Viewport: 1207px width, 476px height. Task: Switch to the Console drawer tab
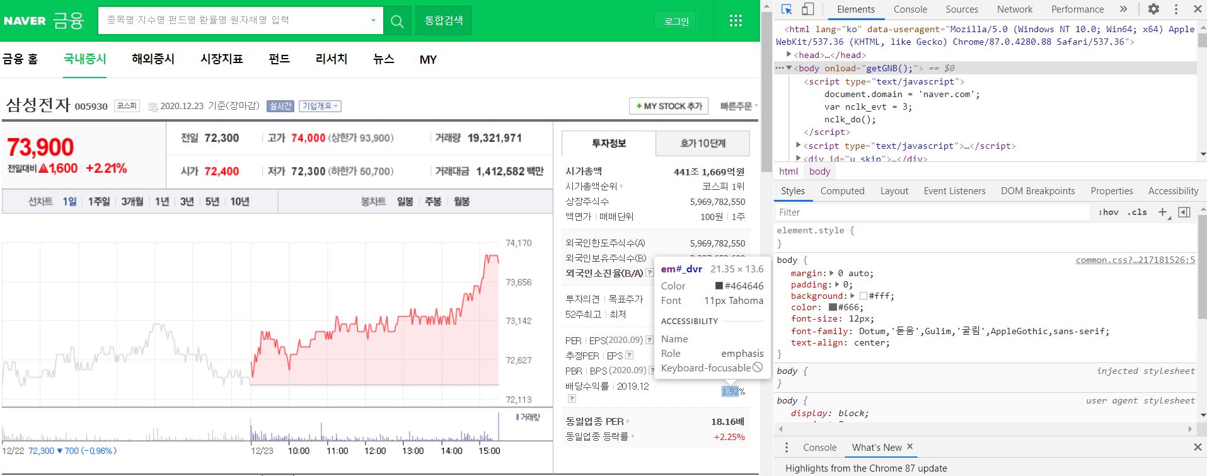[x=819, y=447]
